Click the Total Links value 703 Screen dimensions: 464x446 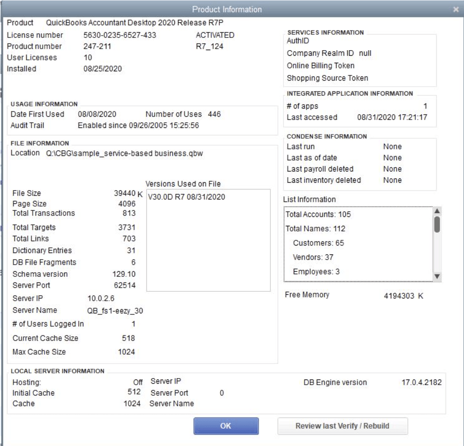(129, 238)
